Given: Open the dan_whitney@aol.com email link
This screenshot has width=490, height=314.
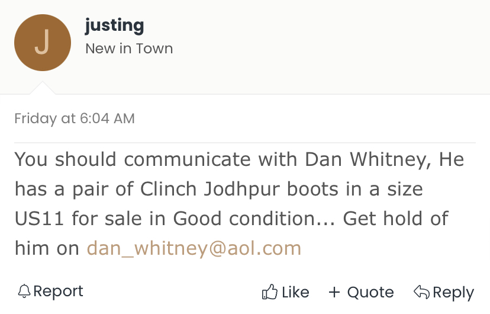Looking at the screenshot, I should click(x=194, y=248).
